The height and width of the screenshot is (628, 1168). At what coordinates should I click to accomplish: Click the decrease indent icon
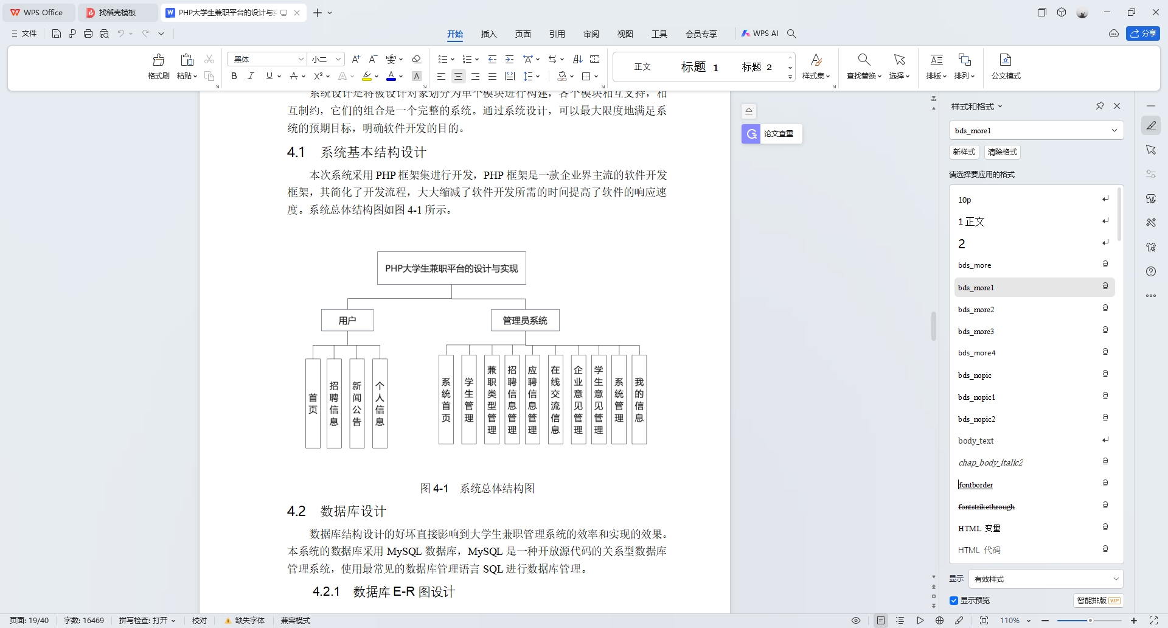pos(493,59)
